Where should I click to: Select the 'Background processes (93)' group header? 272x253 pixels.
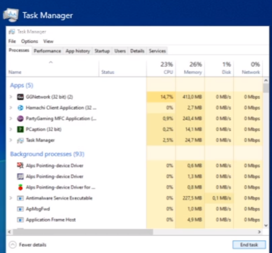[47, 154]
